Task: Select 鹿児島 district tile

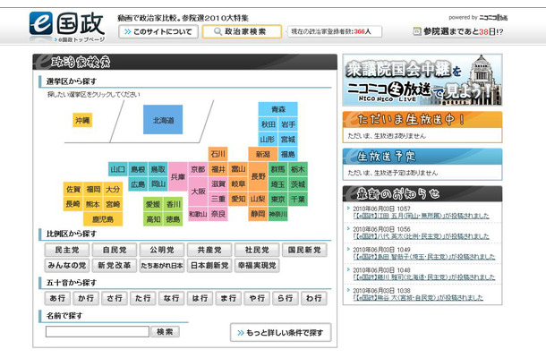Action: point(103,219)
